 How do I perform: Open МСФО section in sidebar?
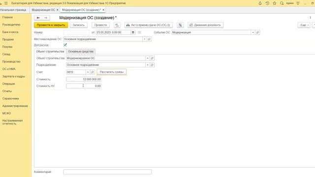tap(6, 114)
